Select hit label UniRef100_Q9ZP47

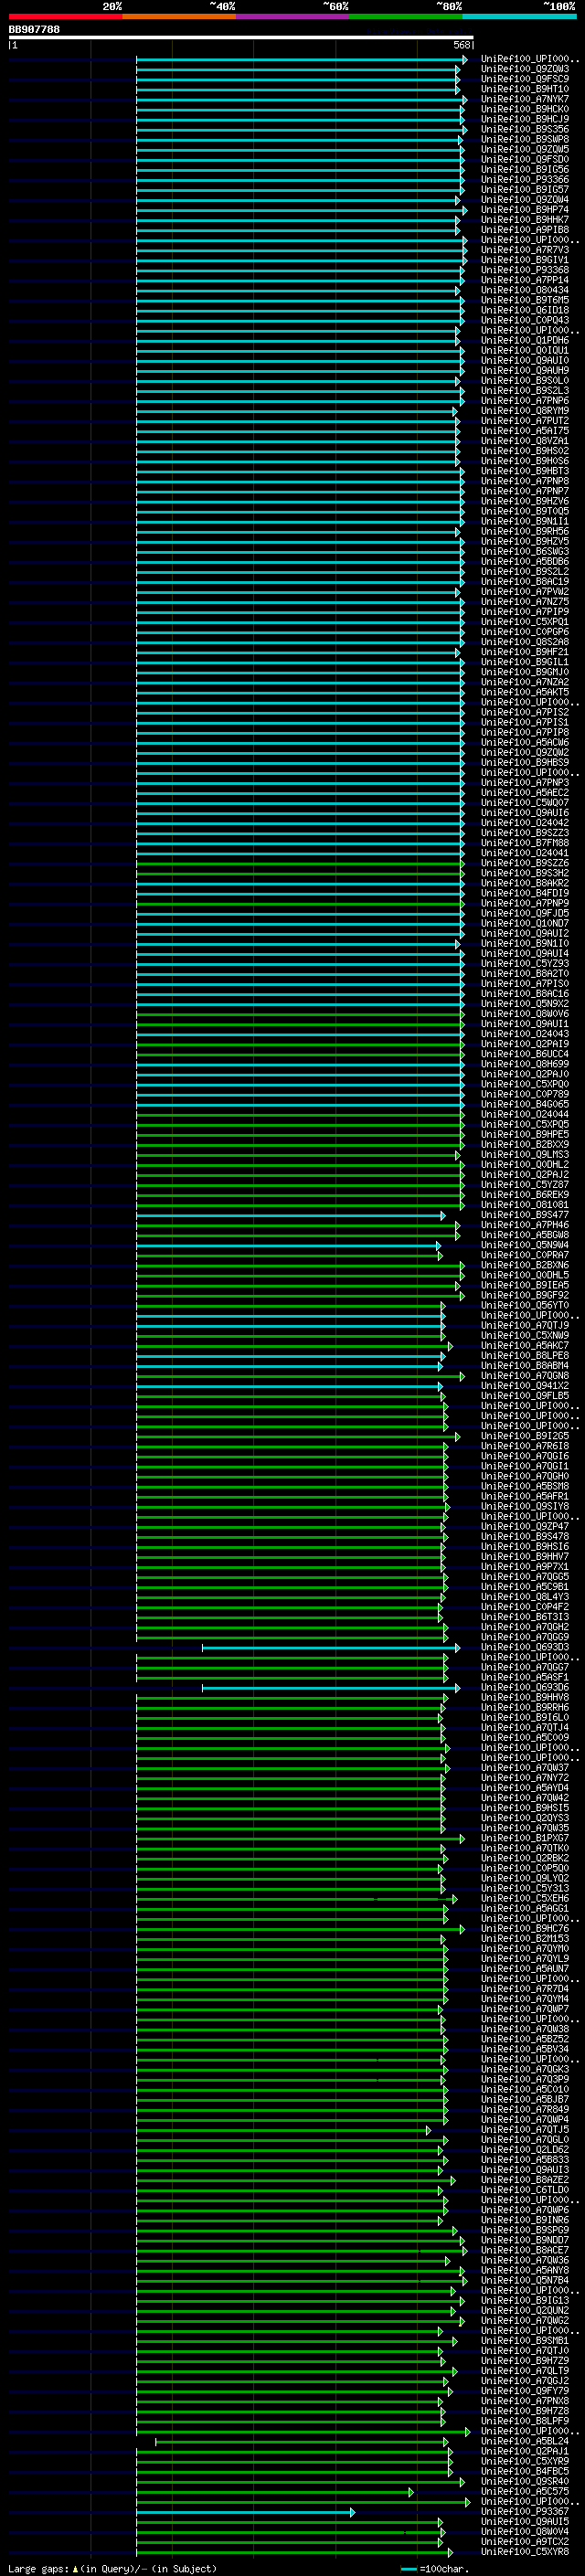pos(525,1526)
